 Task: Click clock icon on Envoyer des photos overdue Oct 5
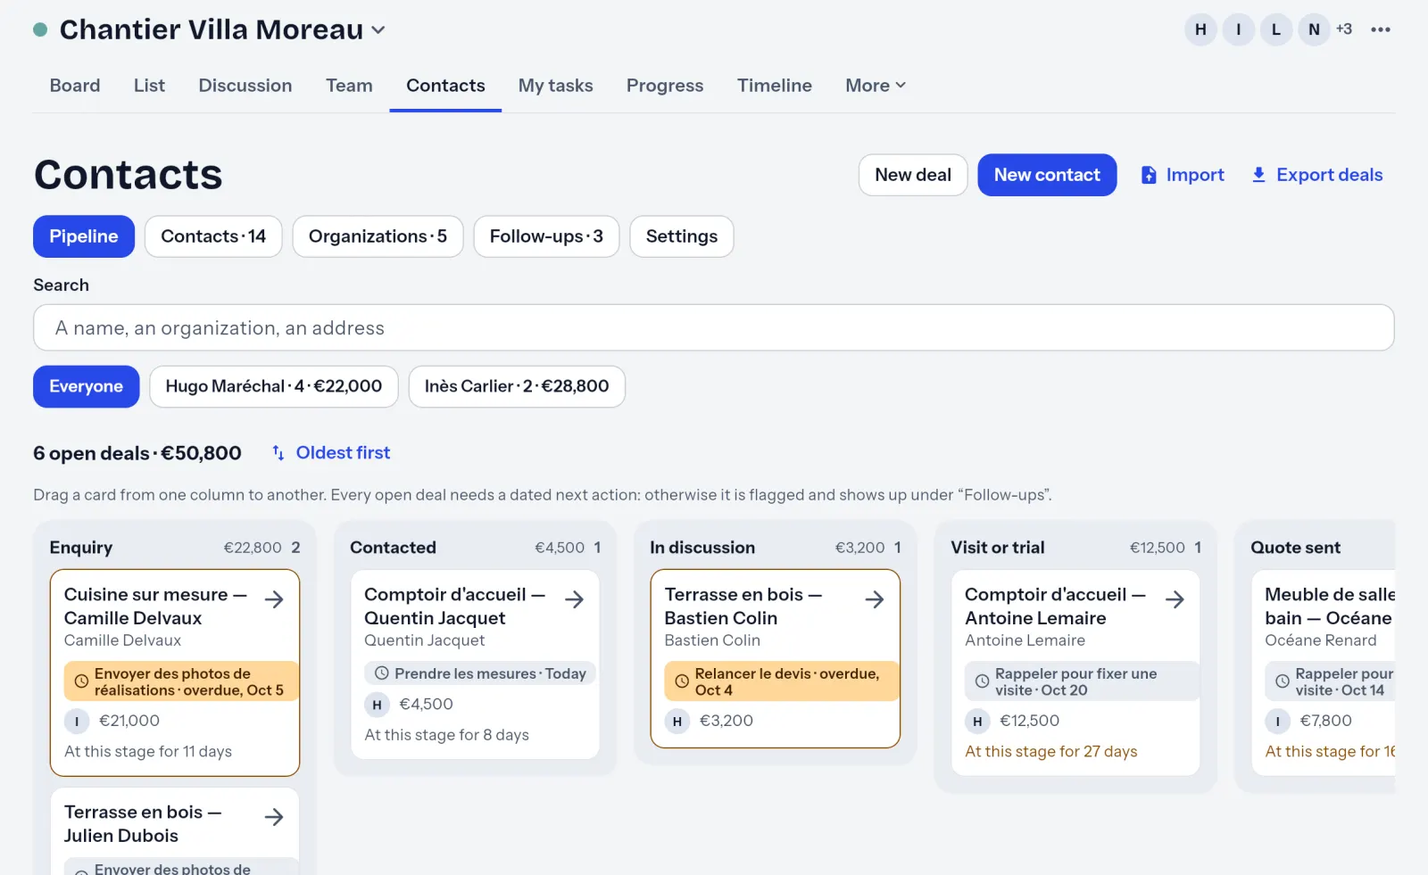81,681
